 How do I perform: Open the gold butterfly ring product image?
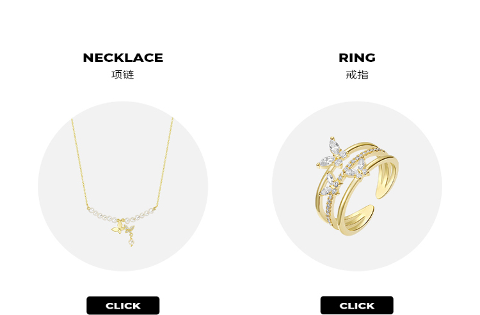(x=357, y=186)
